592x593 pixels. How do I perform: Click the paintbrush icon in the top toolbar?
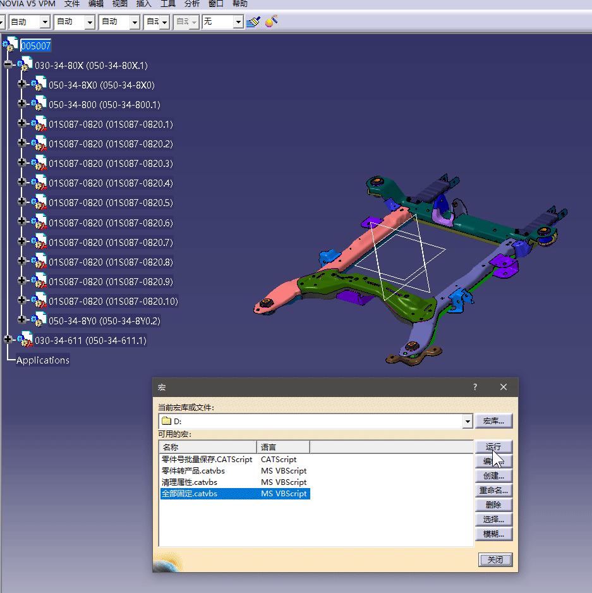coord(253,22)
